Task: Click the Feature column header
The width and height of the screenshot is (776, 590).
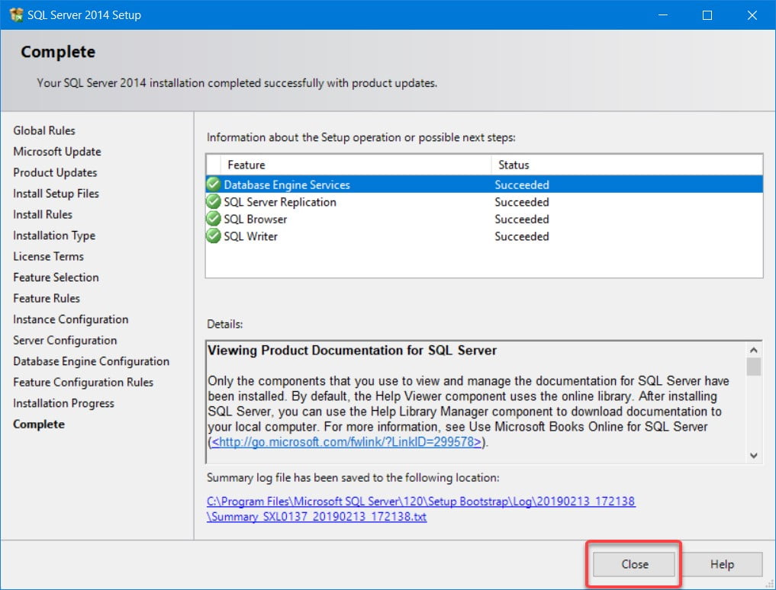Action: pos(356,165)
